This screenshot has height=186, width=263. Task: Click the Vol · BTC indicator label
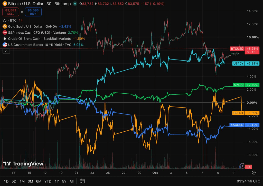10,21
